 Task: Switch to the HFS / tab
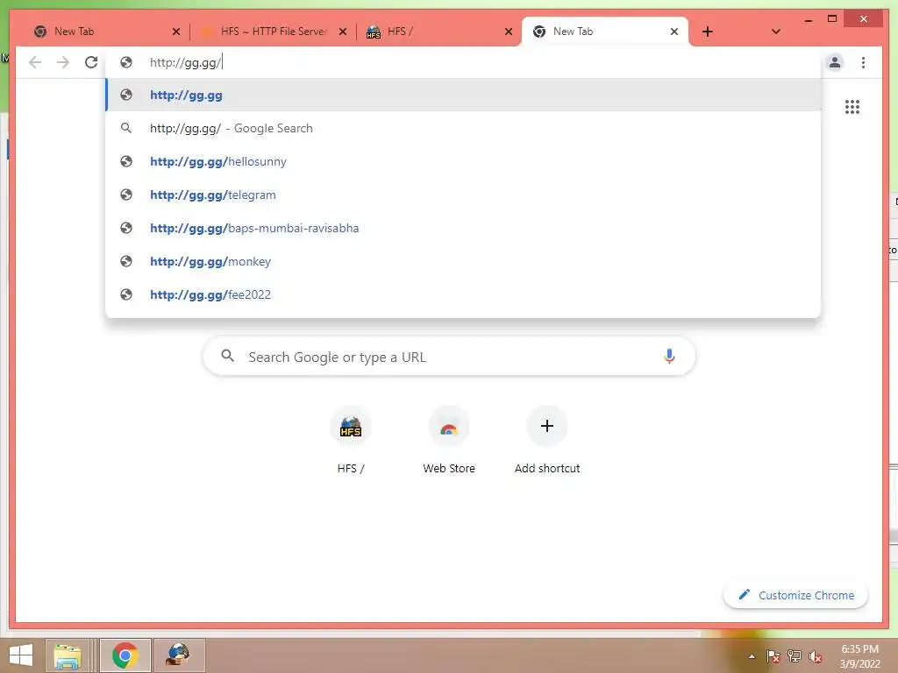pyautogui.click(x=438, y=32)
